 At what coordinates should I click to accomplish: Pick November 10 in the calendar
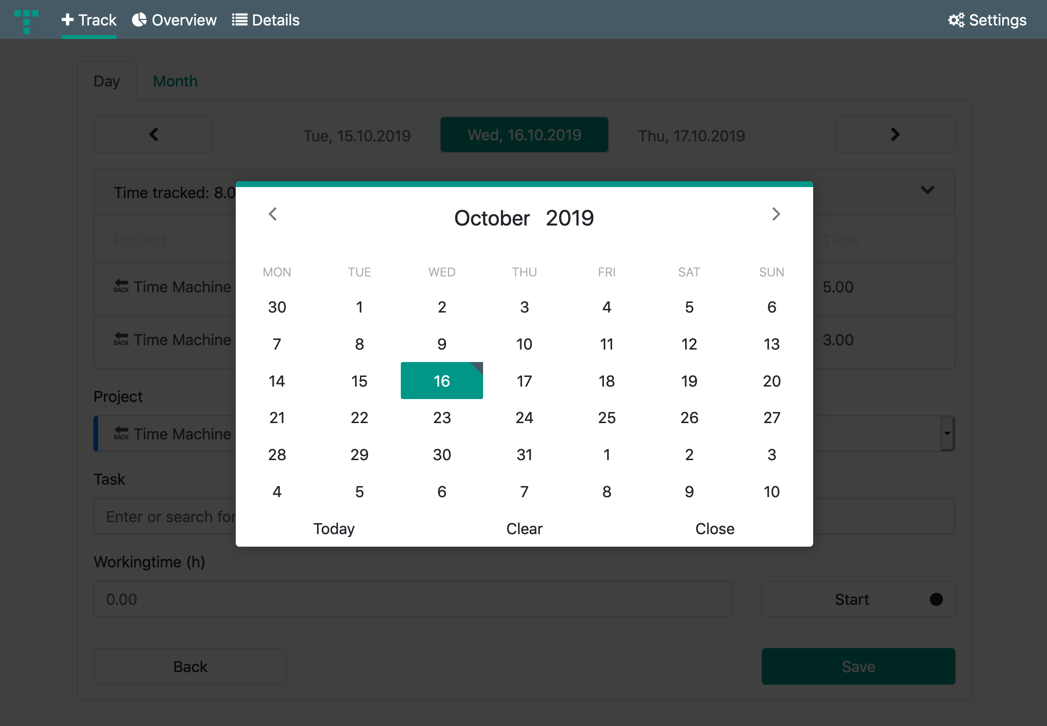(x=772, y=492)
